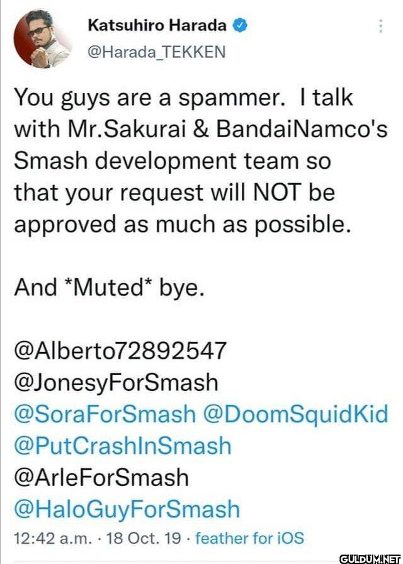Image resolution: width=403 pixels, height=564 pixels.
Task: Click the 'Mr.Sakurai & BandaiNamco's' text line
Action: (220, 130)
